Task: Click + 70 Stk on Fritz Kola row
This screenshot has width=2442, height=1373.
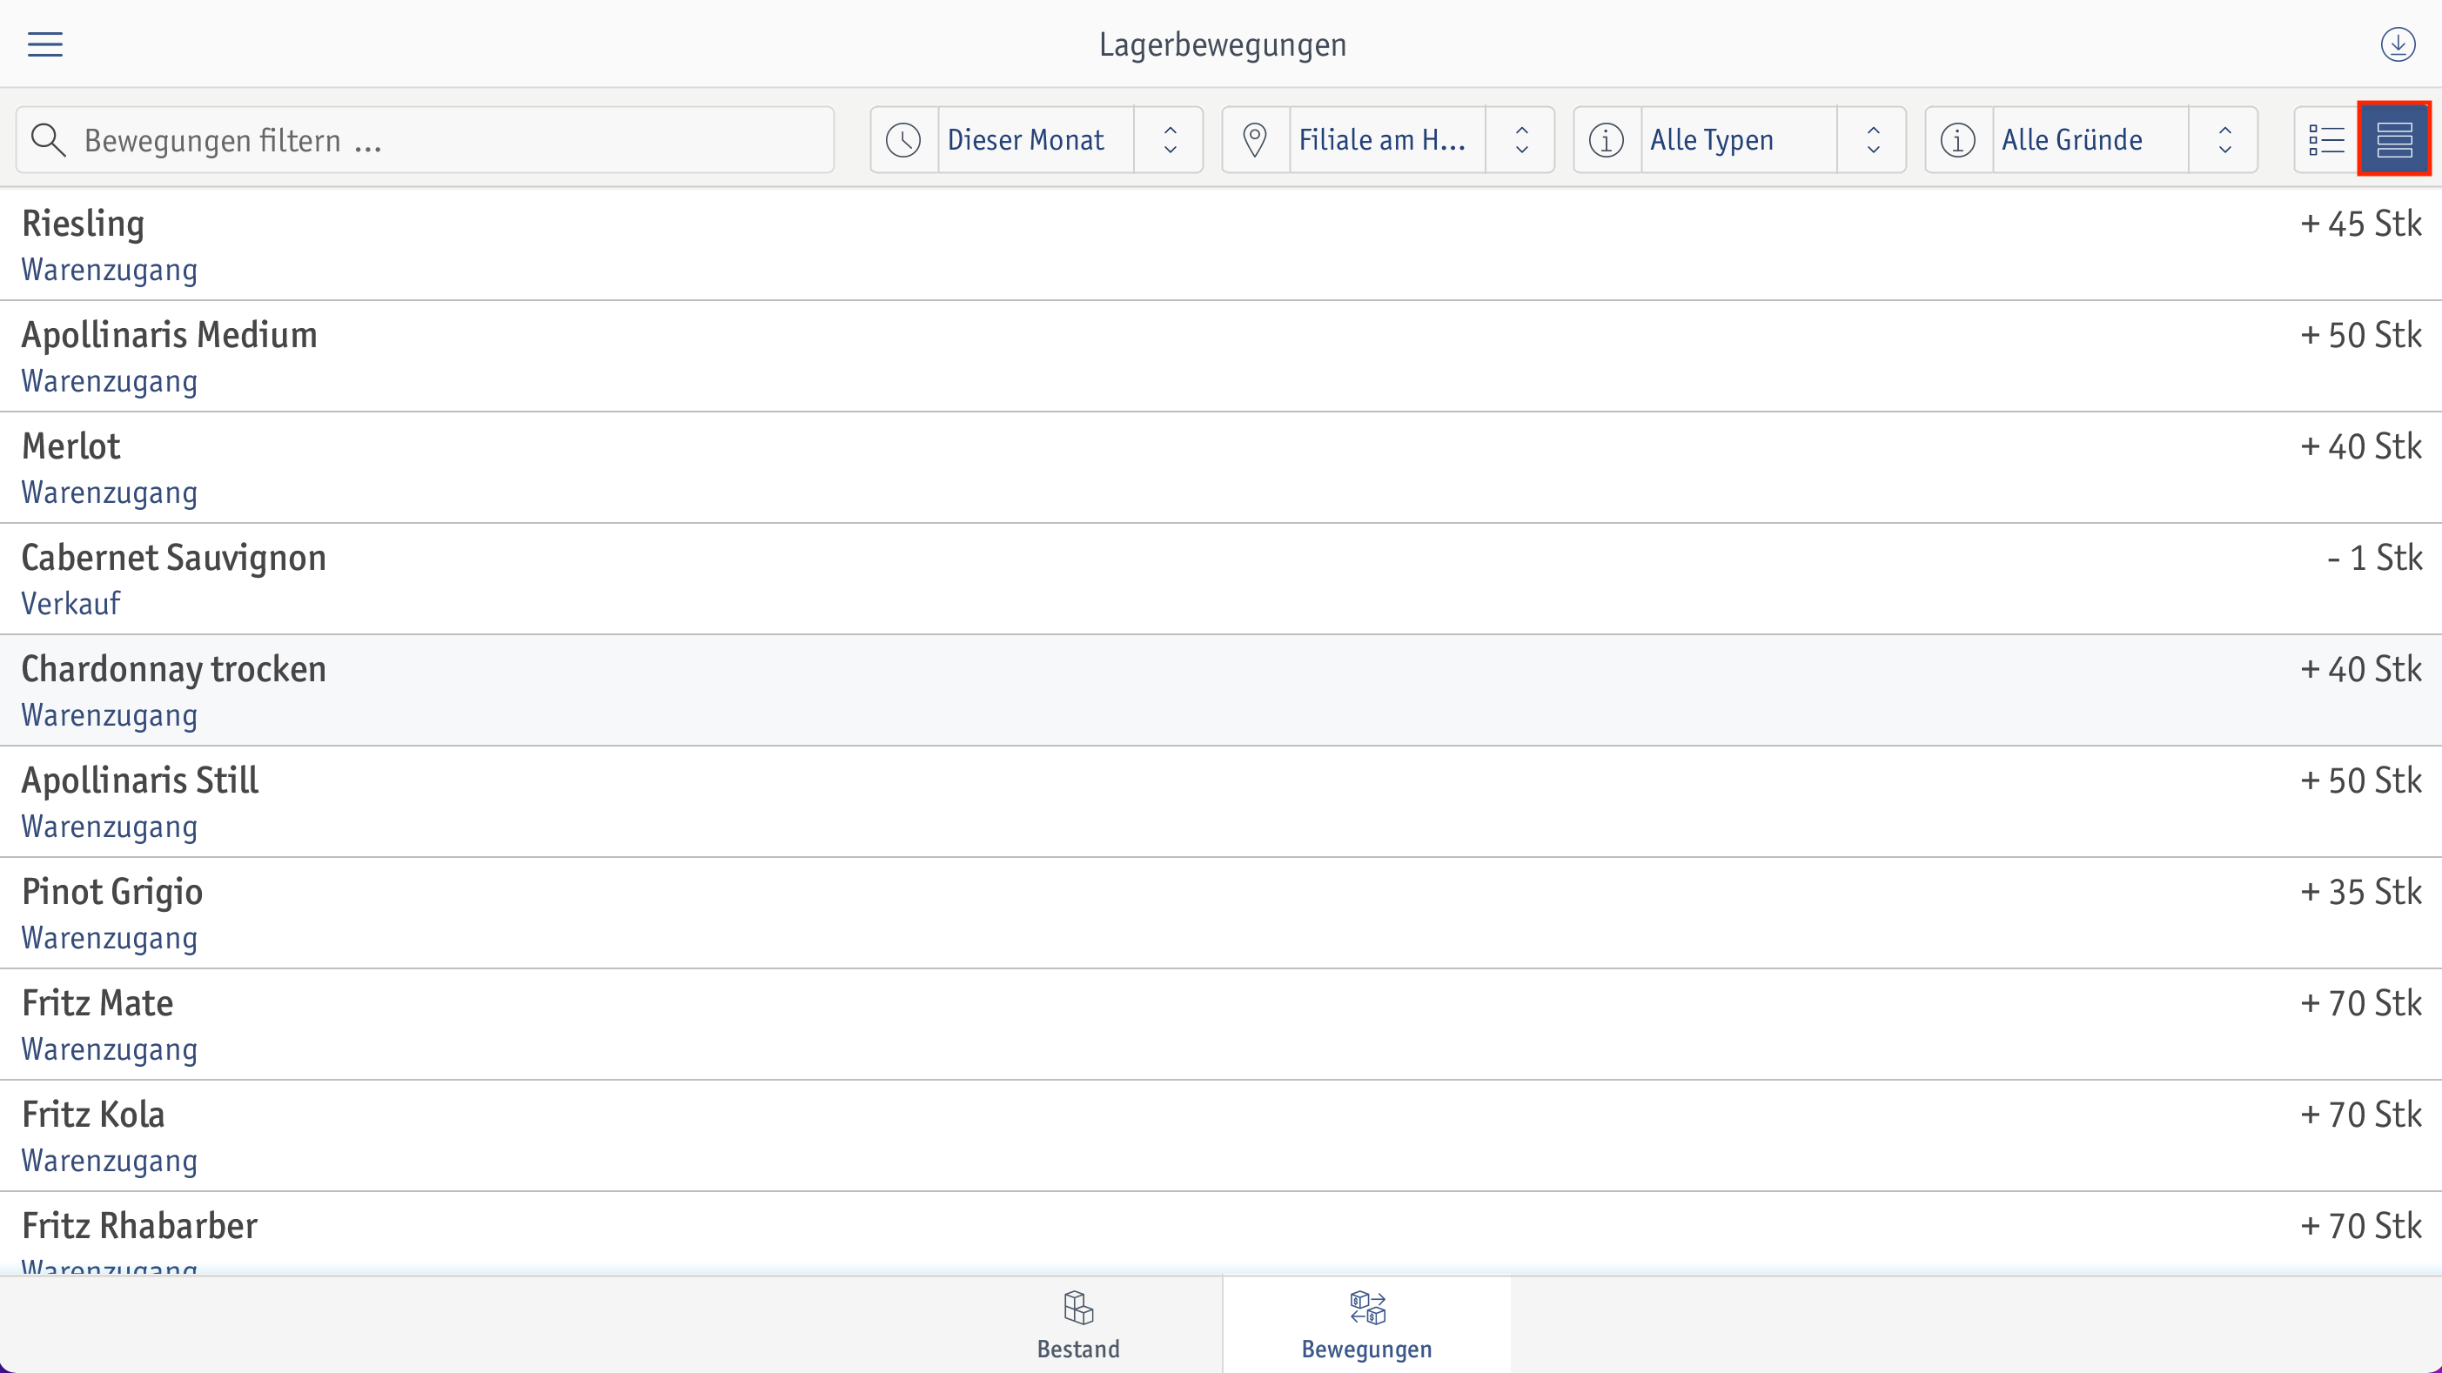Action: [x=2360, y=1115]
